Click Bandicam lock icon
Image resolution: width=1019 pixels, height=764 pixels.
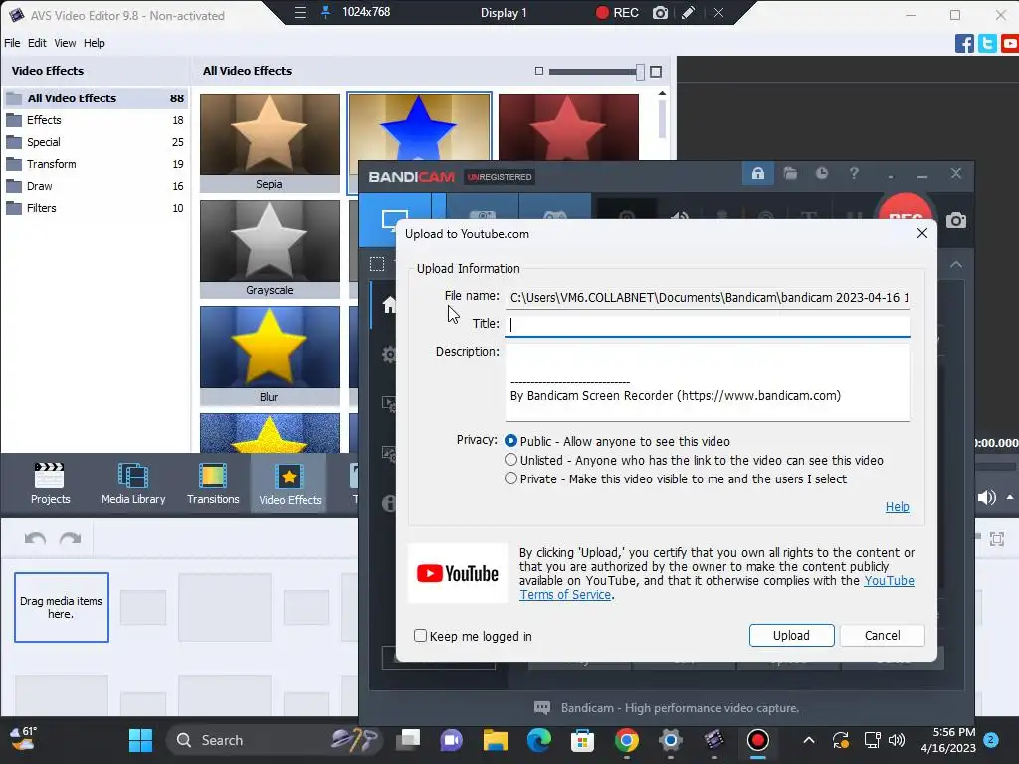click(x=757, y=173)
